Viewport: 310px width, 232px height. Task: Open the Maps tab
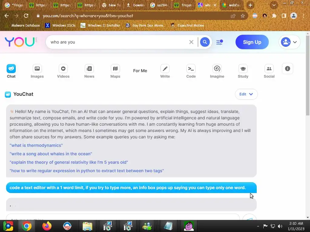115,71
